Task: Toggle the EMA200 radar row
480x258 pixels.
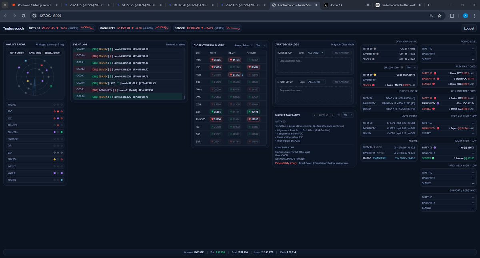Action: [x=35, y=159]
